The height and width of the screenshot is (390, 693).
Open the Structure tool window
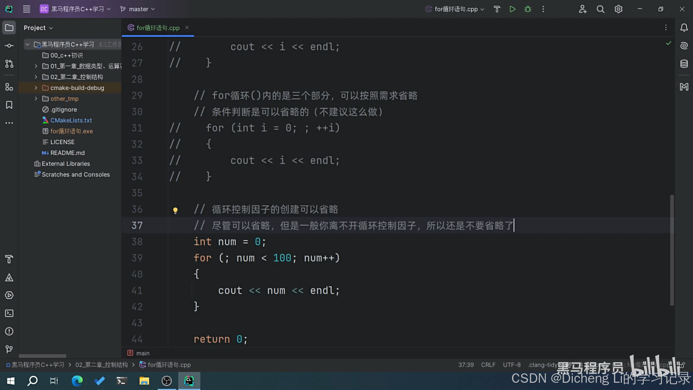coord(9,87)
